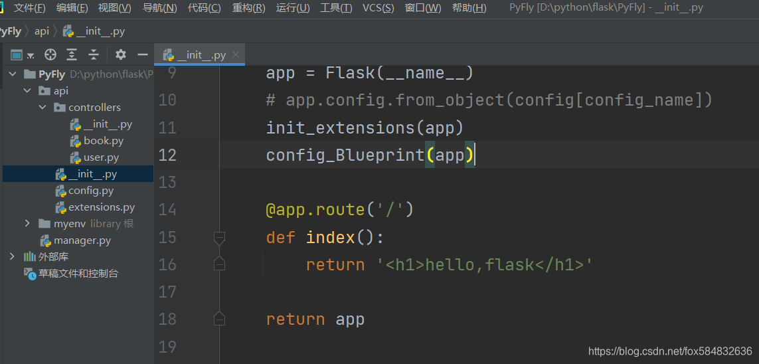The image size is (759, 364).
Task: Open the 编辑(E) menu
Action: tap(72, 8)
